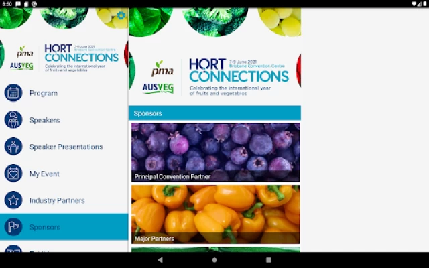Tap the Wi-Fi status icon
Screen dimensions: 429x268
click(414, 4)
